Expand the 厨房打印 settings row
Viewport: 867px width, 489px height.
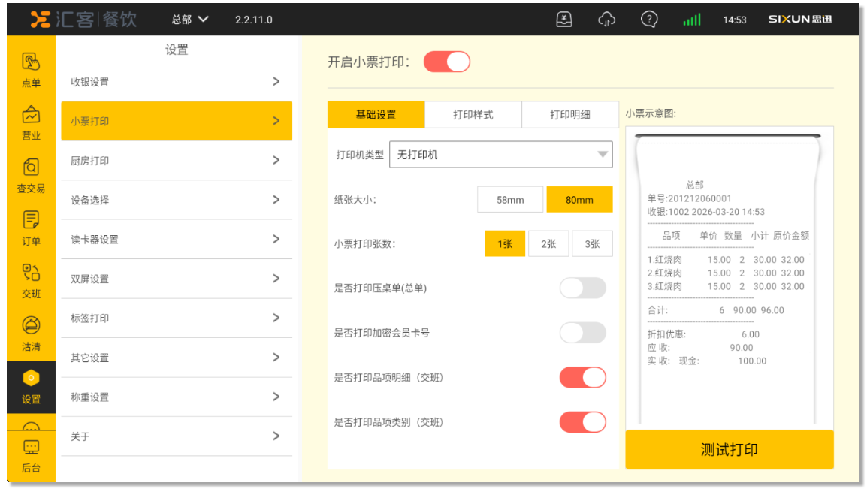pos(176,161)
